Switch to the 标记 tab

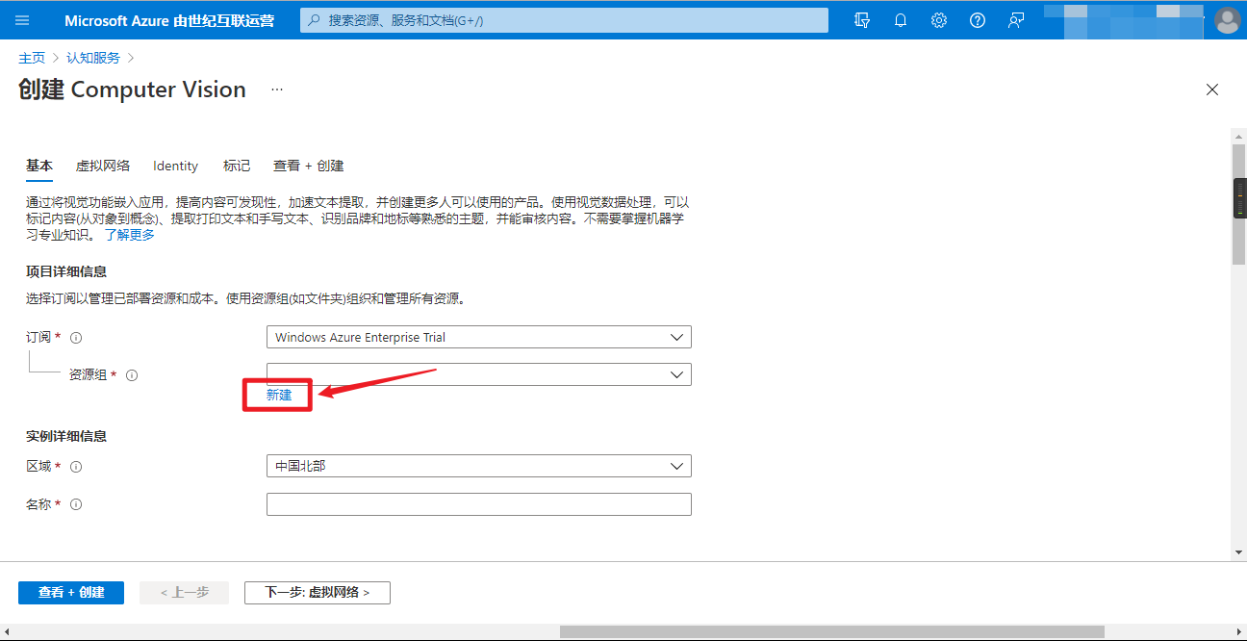tap(237, 166)
